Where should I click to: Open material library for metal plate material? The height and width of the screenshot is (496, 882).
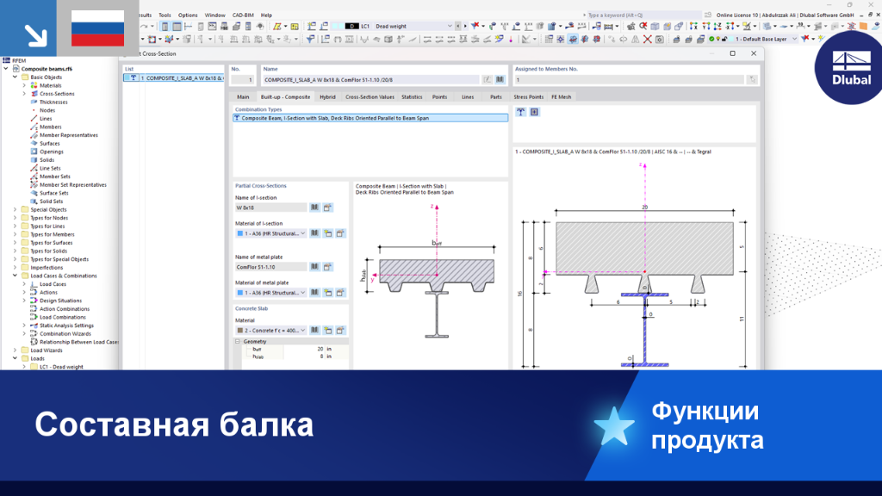[314, 293]
